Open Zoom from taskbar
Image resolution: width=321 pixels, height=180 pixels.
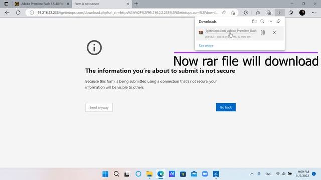click(205, 174)
